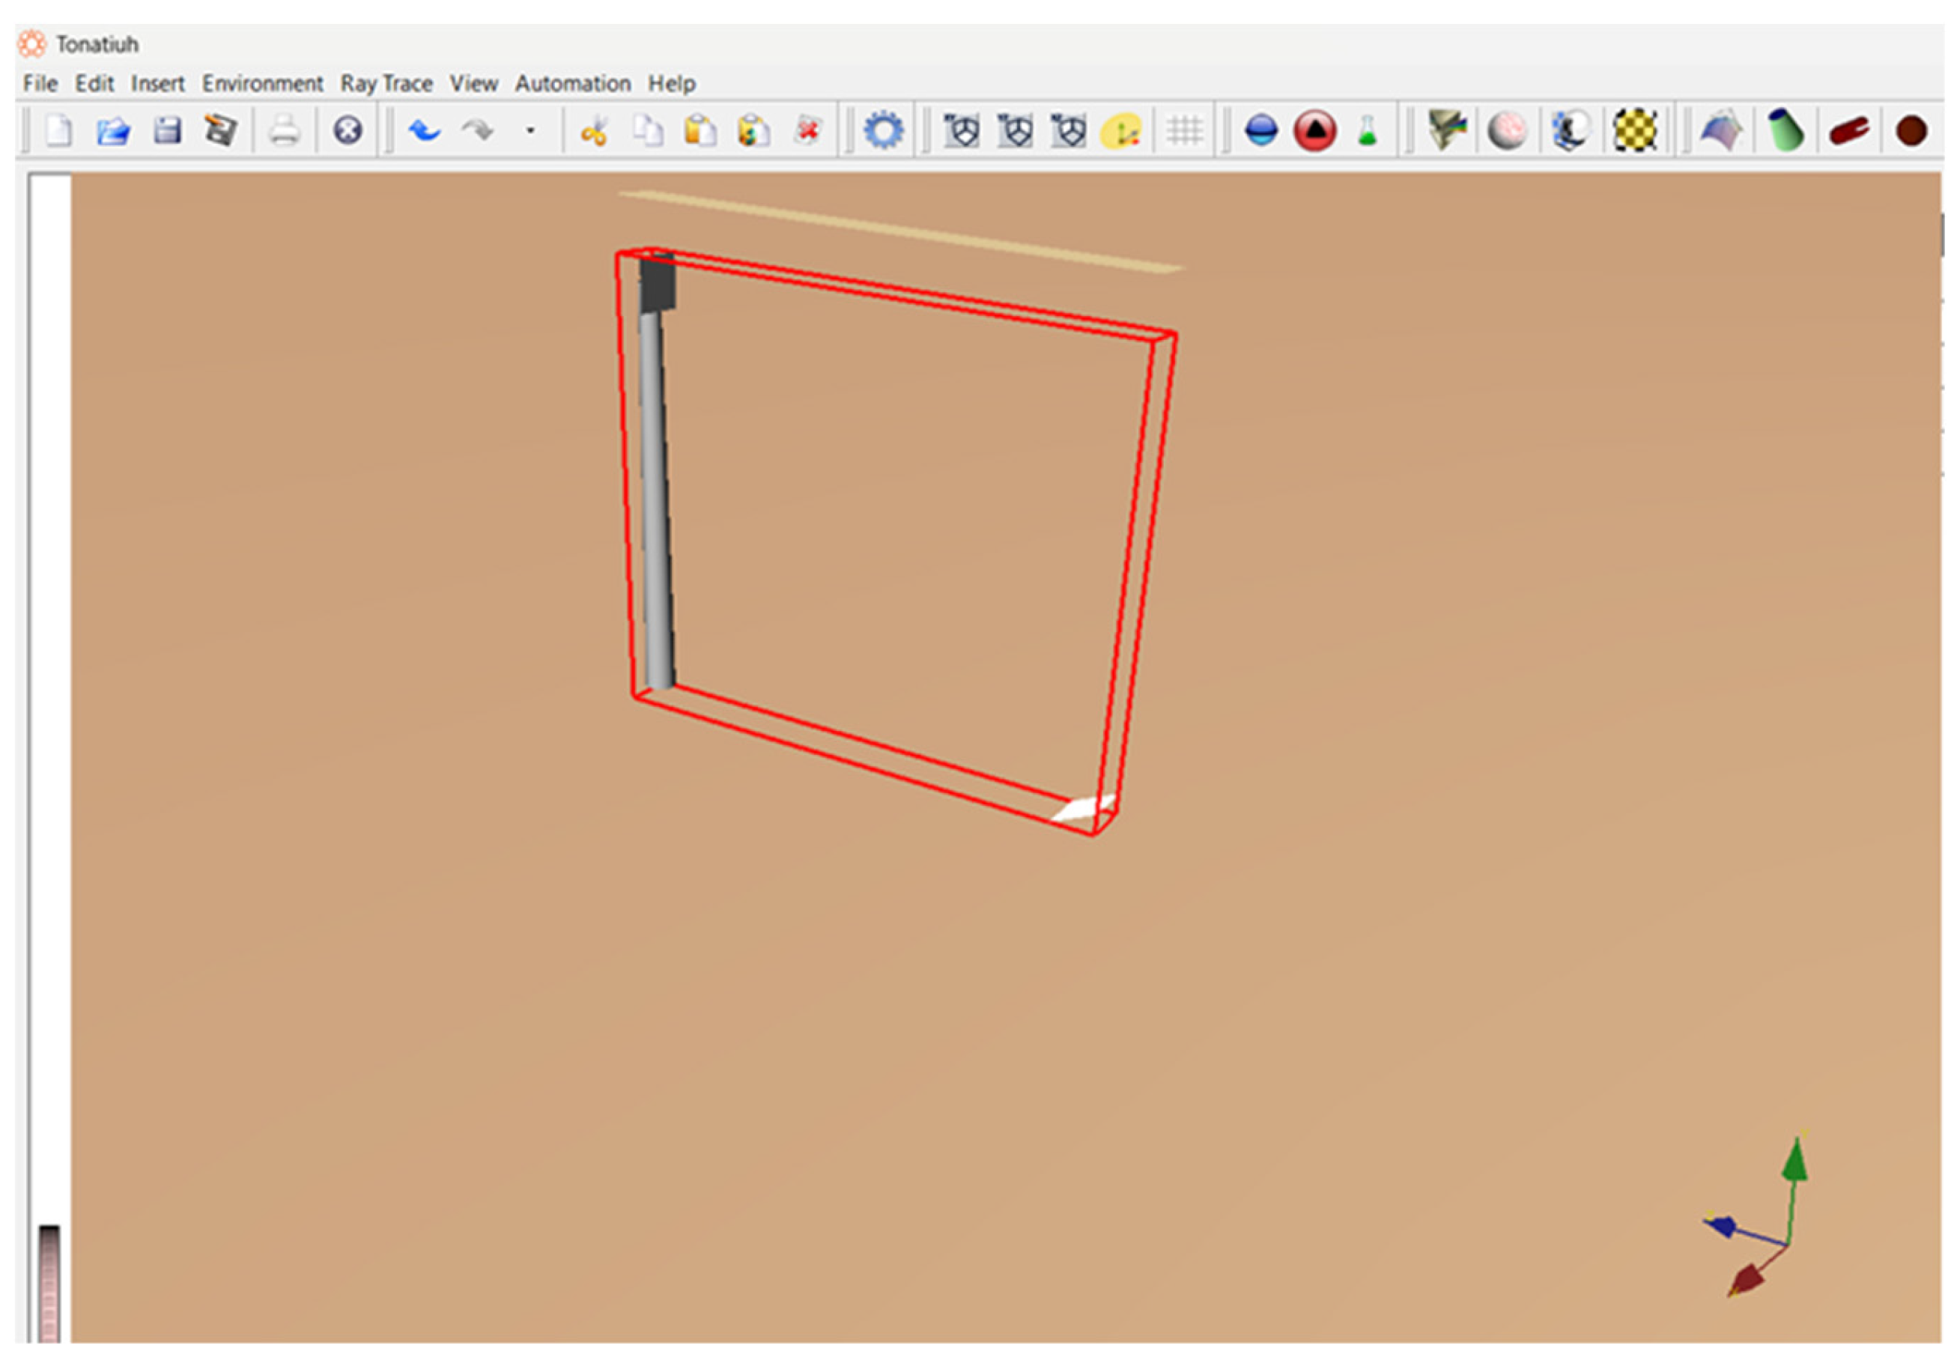Click the blue Undo arrow
The width and height of the screenshot is (1957, 1363).
(x=425, y=131)
